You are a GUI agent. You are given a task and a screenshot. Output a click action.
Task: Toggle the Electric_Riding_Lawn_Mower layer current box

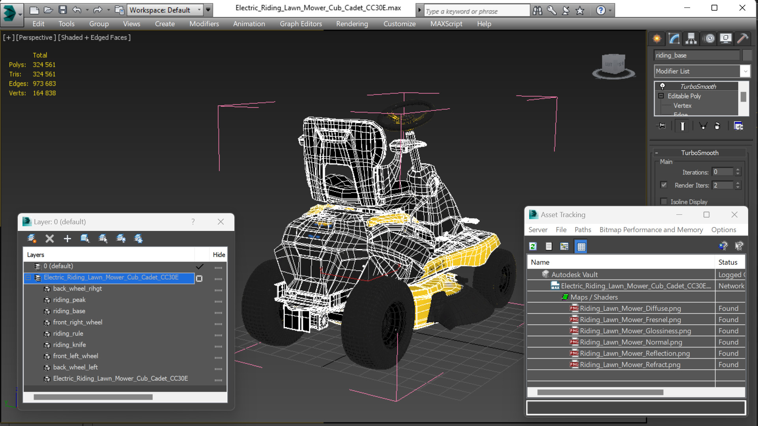tap(199, 278)
